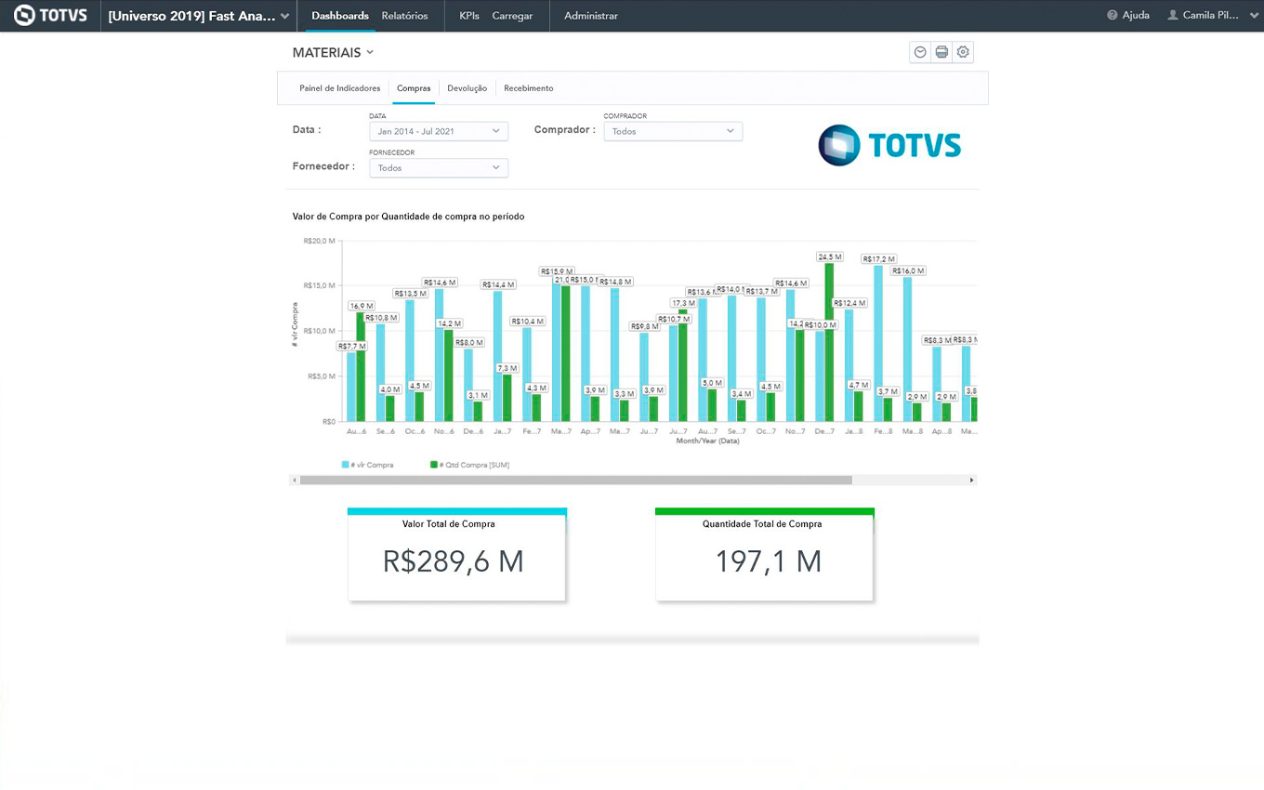Open the Data date range dropdown
The width and height of the screenshot is (1264, 790).
coord(439,132)
